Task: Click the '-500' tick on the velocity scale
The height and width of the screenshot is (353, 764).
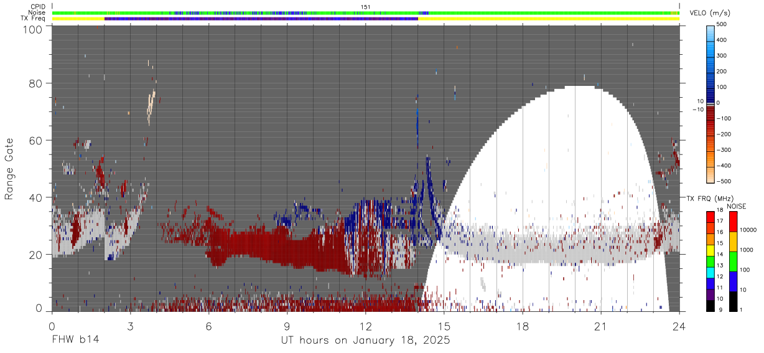Action: [725, 181]
